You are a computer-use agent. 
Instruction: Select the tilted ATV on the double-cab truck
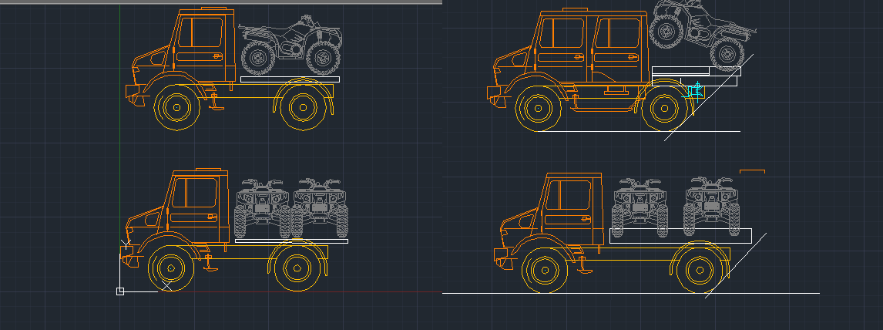[703, 35]
